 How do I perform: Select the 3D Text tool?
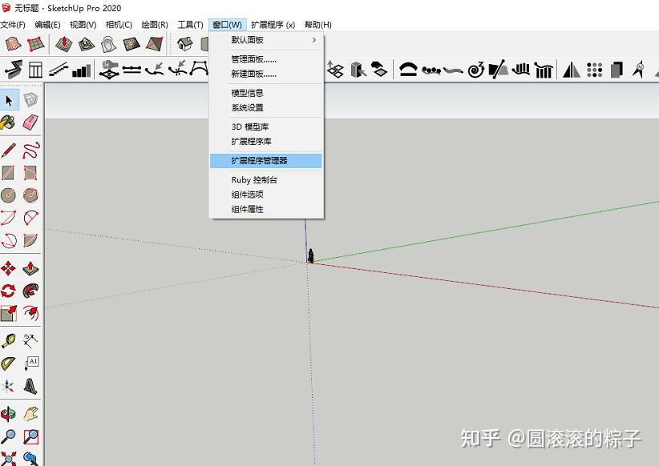click(32, 387)
